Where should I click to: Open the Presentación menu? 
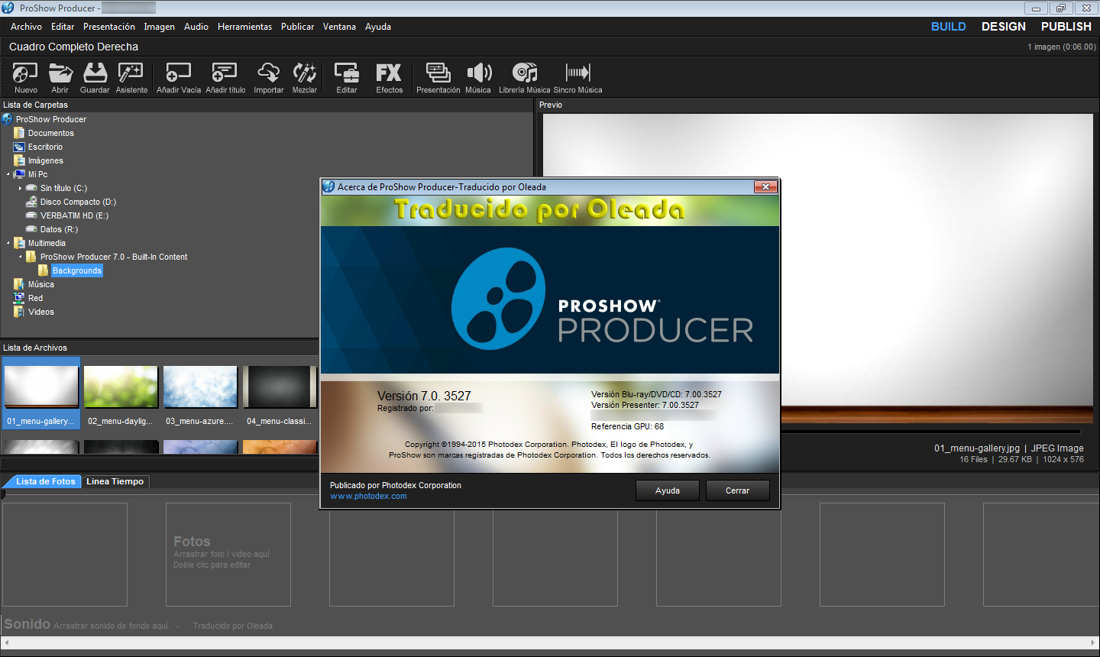point(109,27)
